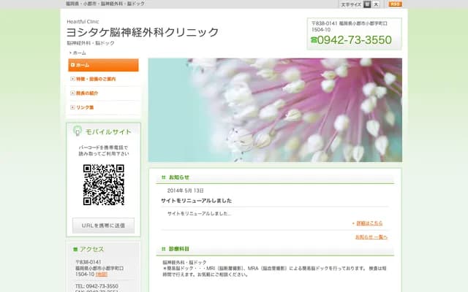This screenshot has height=292, width=468.
Task: Click the news headline サイトをリニューアルしました
Action: click(196, 201)
